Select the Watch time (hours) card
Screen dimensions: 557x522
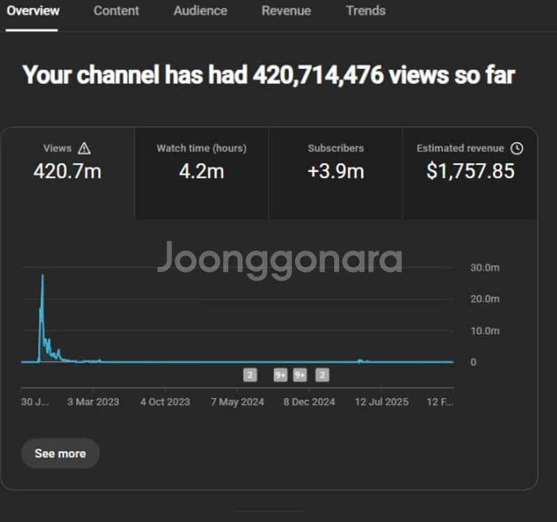coord(201,174)
